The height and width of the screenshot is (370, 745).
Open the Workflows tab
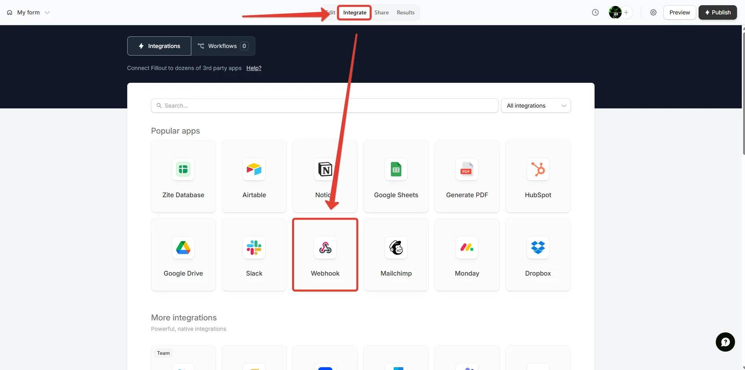[x=223, y=46]
